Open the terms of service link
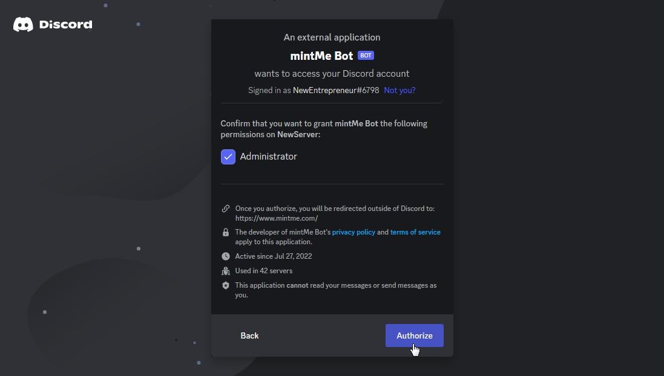 (415, 232)
